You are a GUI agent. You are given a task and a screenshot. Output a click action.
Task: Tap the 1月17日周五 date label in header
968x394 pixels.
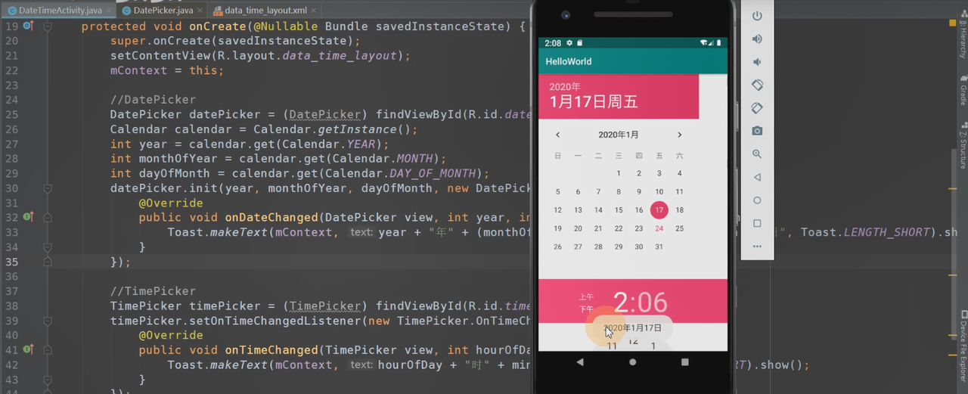[594, 102]
